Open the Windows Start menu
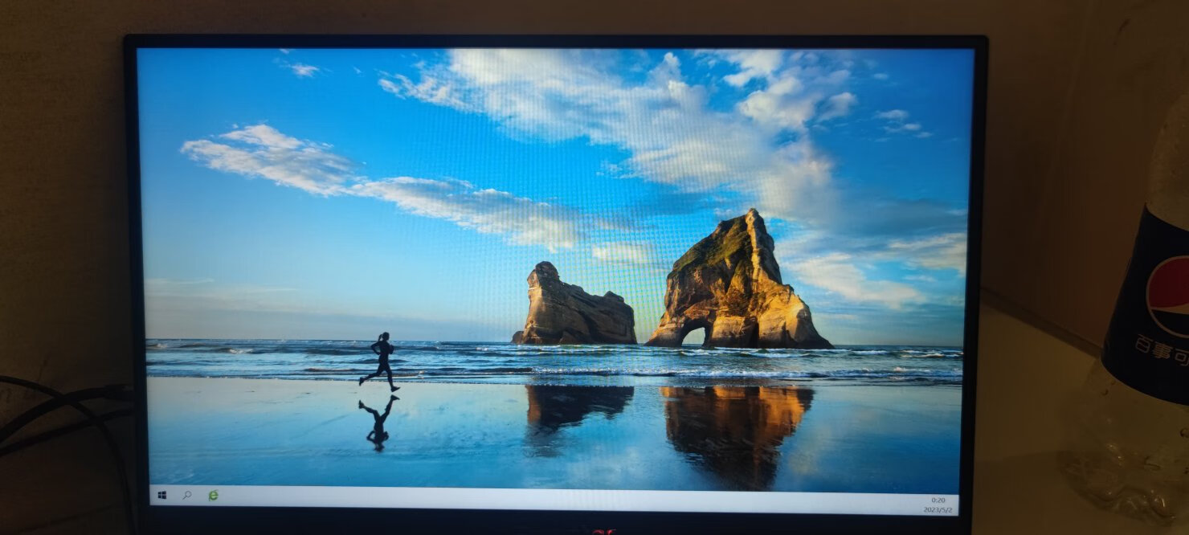The image size is (1189, 535). point(162,495)
